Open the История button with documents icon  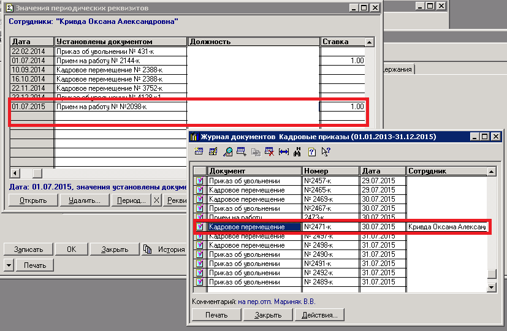pyautogui.click(x=164, y=249)
